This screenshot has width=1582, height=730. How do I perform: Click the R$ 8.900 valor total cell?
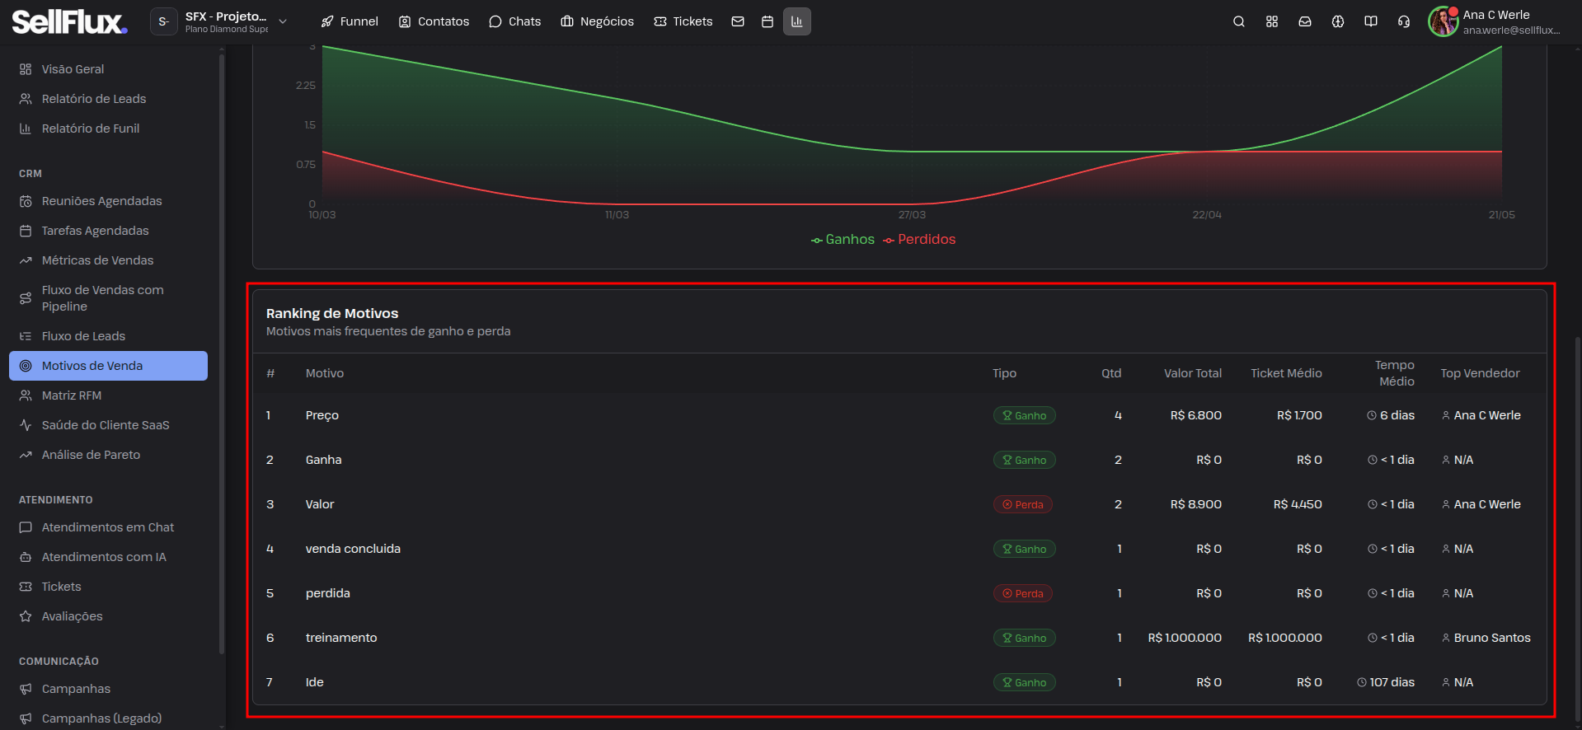[1196, 504]
